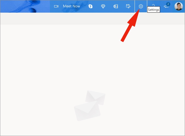This screenshot has width=185, height=136.
Task: Open the account profile picture menu
Action: click(179, 6)
